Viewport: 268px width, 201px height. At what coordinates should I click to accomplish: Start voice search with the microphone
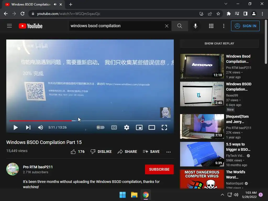[x=196, y=26]
